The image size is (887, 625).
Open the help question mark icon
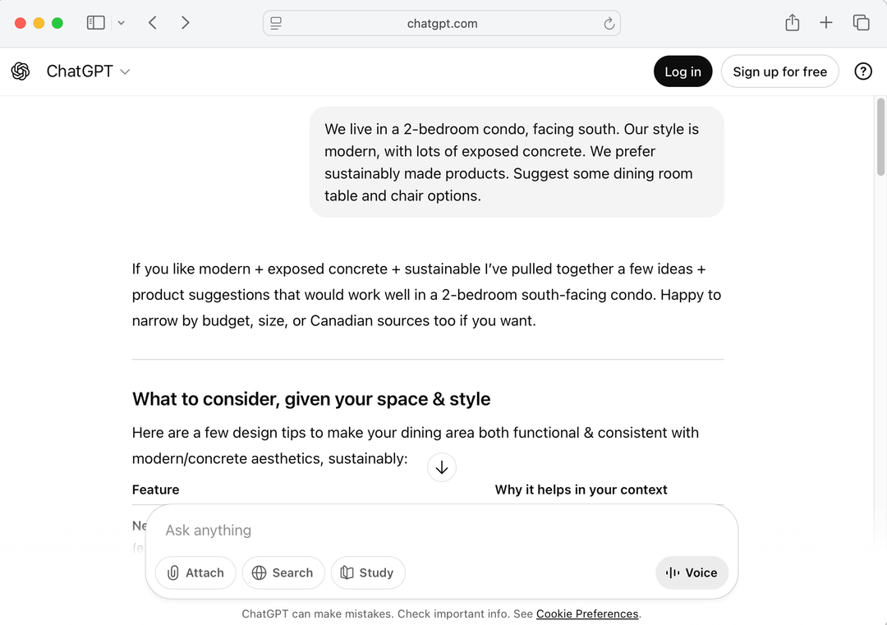click(863, 71)
